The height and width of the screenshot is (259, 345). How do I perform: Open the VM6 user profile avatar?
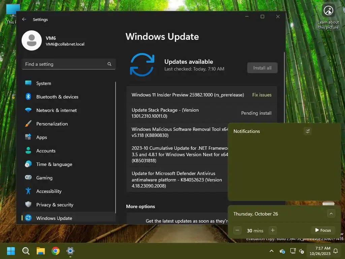[32, 40]
